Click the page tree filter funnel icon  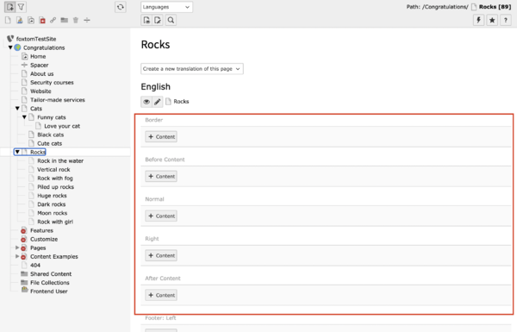click(21, 7)
